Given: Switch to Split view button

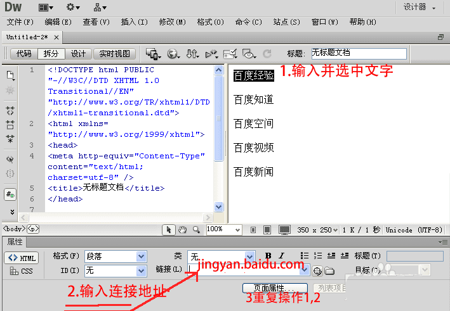Looking at the screenshot, I should [x=51, y=54].
